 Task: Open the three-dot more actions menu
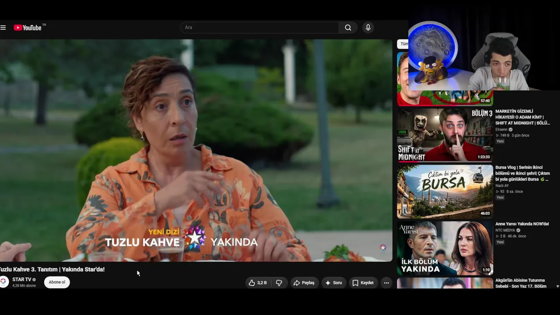click(x=386, y=283)
